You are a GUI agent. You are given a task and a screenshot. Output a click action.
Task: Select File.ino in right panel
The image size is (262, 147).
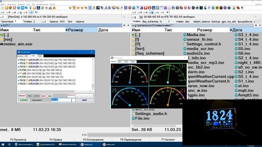(x=140, y=118)
